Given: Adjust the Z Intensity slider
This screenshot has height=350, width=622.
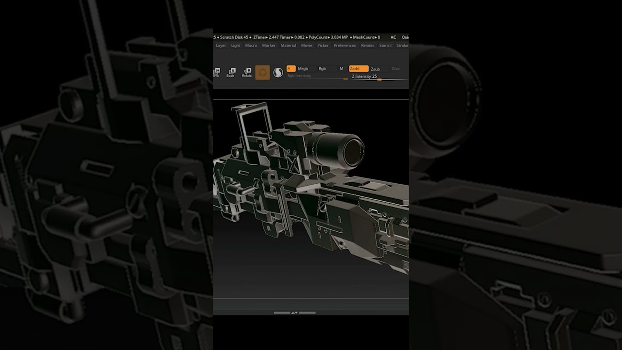Looking at the screenshot, I should (379, 77).
